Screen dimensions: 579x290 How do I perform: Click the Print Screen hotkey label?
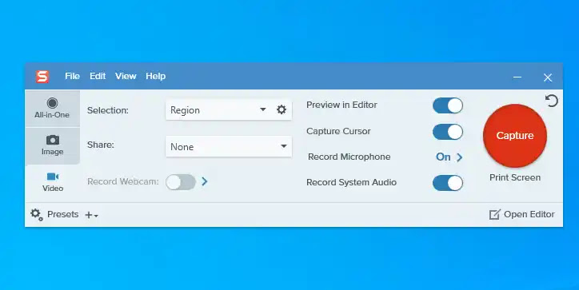(515, 177)
